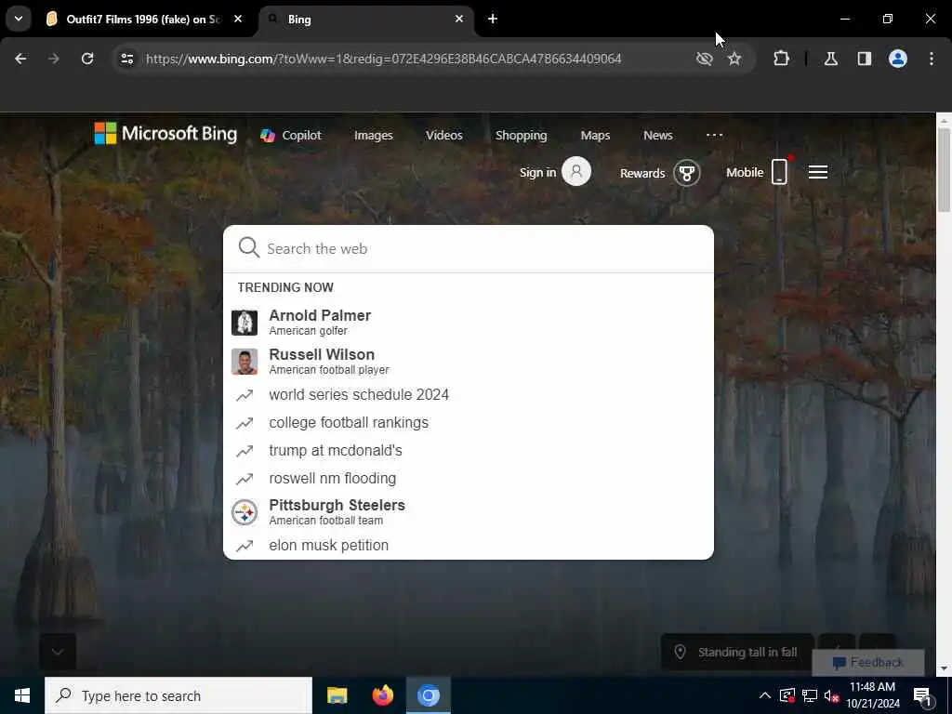The width and height of the screenshot is (952, 714).
Task: Reload the Bing page
Action: click(87, 59)
